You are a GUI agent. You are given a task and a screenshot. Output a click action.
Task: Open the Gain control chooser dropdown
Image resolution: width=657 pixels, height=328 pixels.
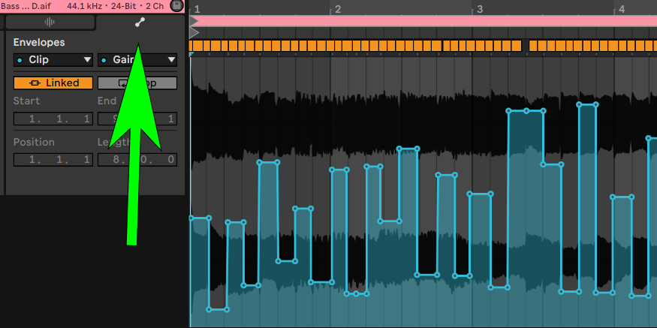137,60
